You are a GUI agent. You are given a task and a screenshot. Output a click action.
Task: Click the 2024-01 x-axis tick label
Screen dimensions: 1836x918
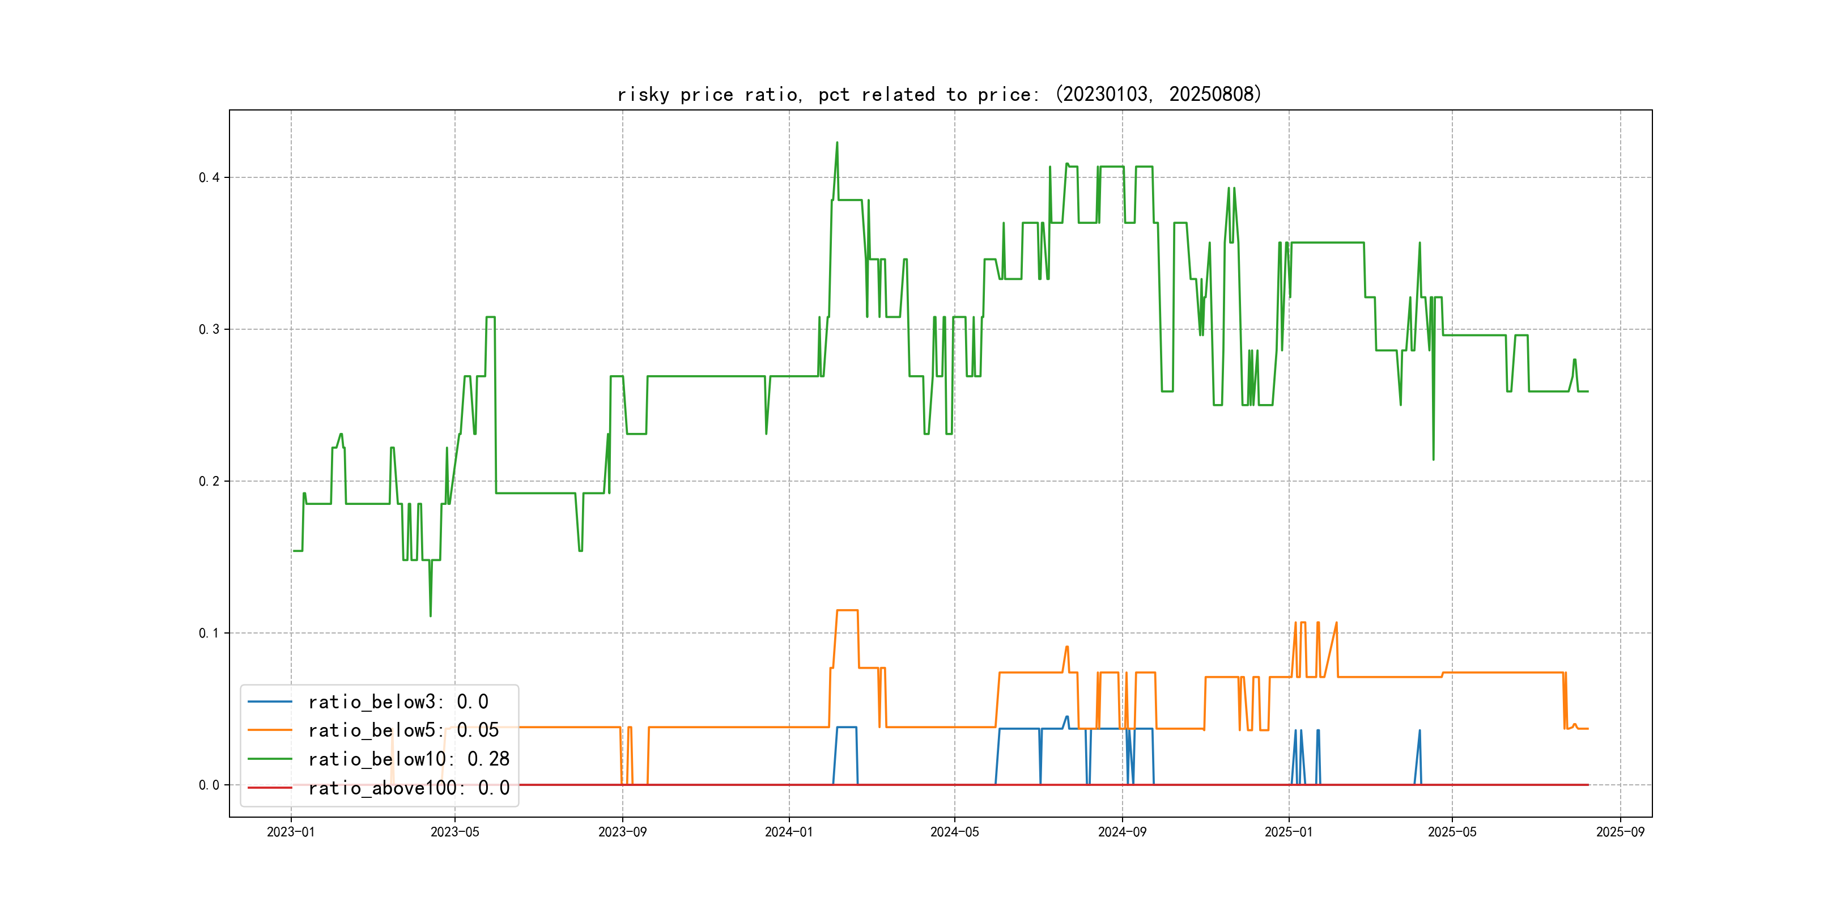click(x=788, y=832)
